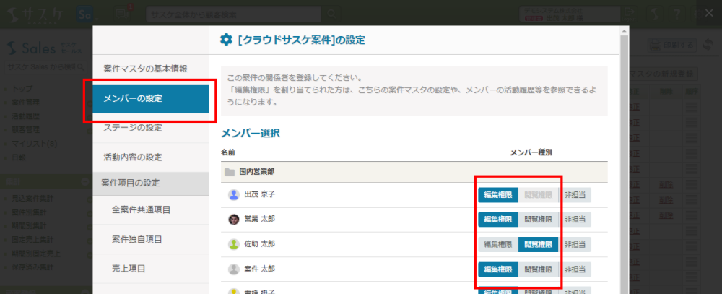722x294 pixels.
Task: Click the green avatar of 佐助 太郎
Action: pyautogui.click(x=234, y=244)
